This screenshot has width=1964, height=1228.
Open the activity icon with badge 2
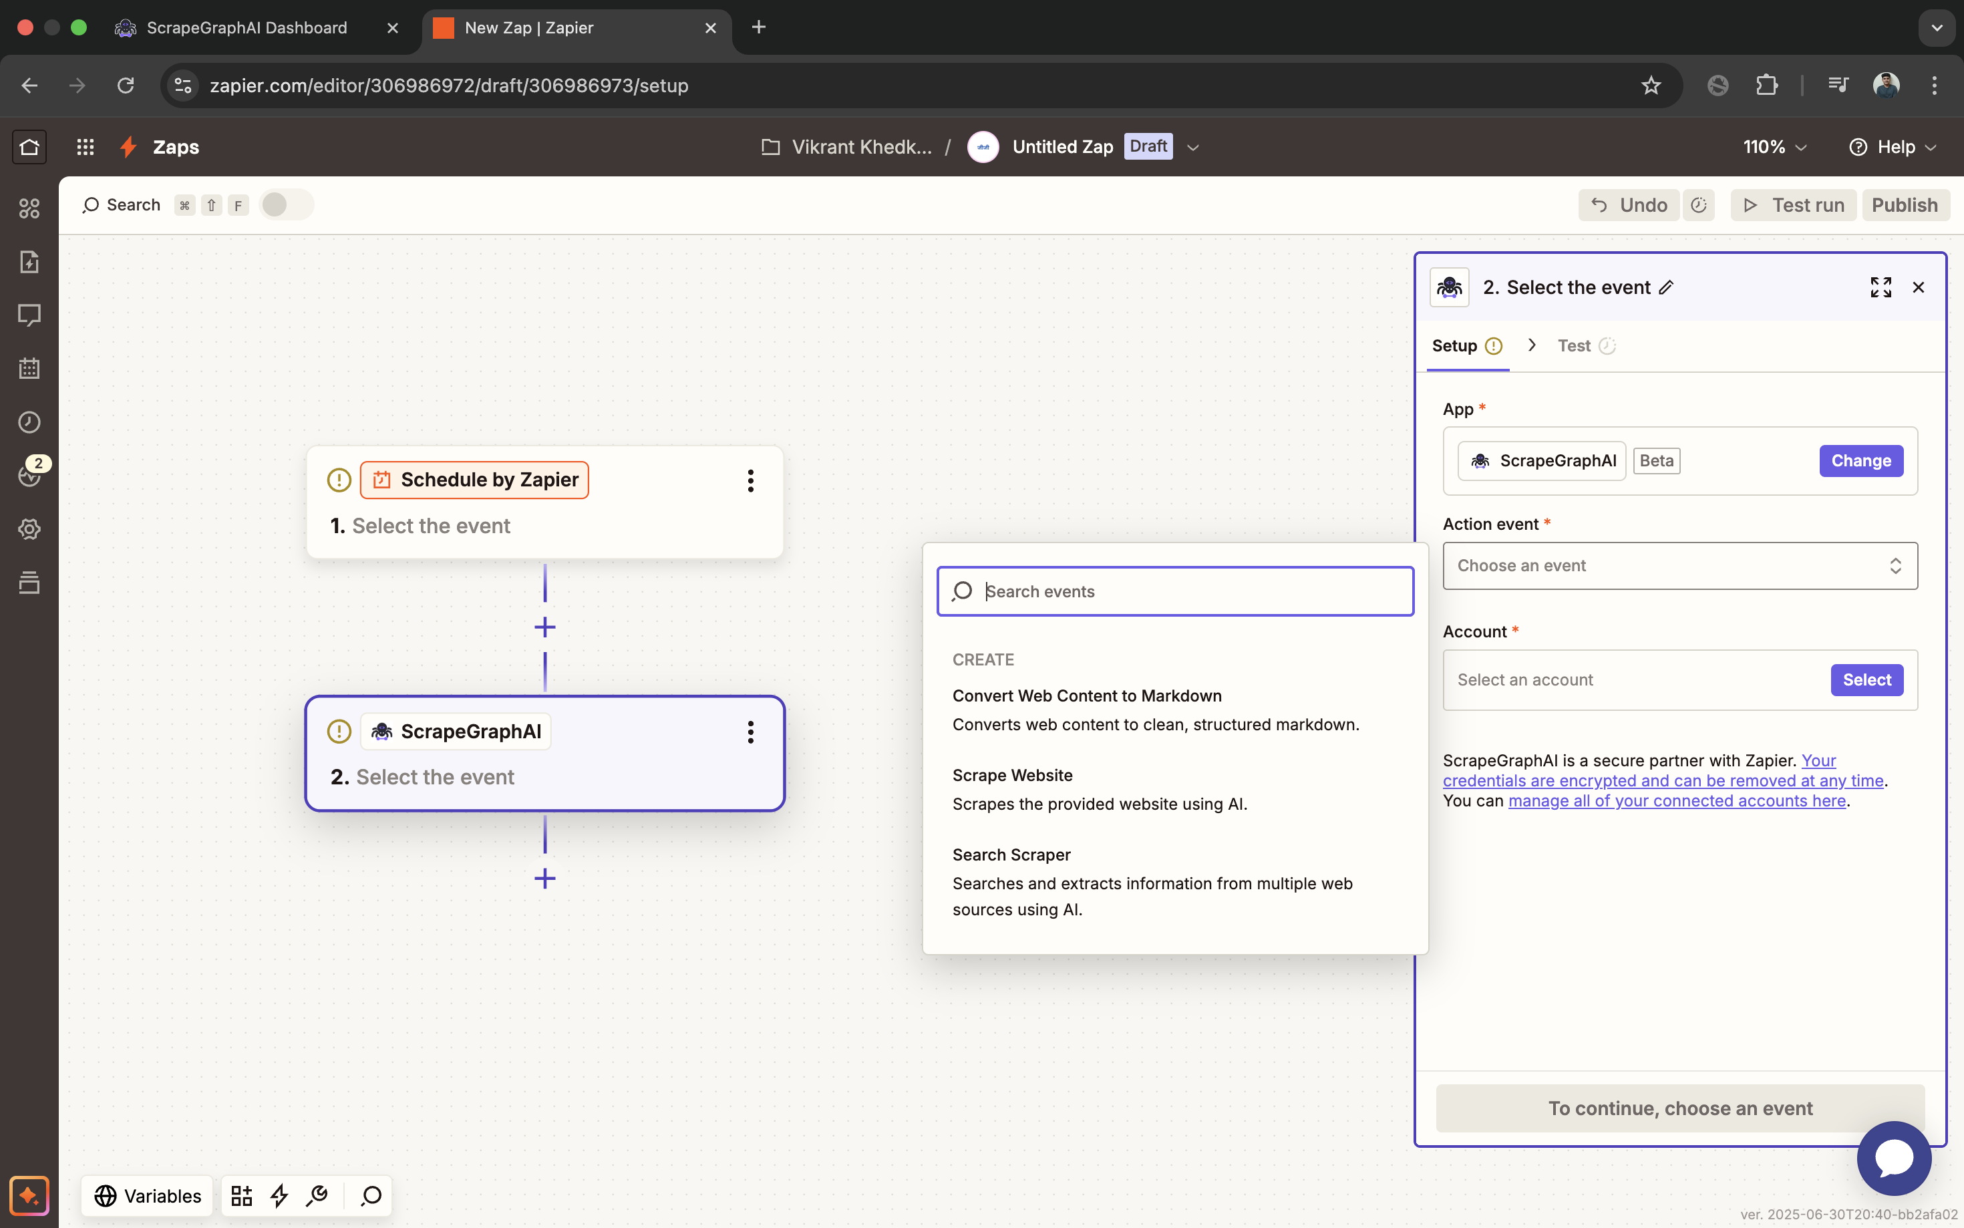pyautogui.click(x=31, y=474)
